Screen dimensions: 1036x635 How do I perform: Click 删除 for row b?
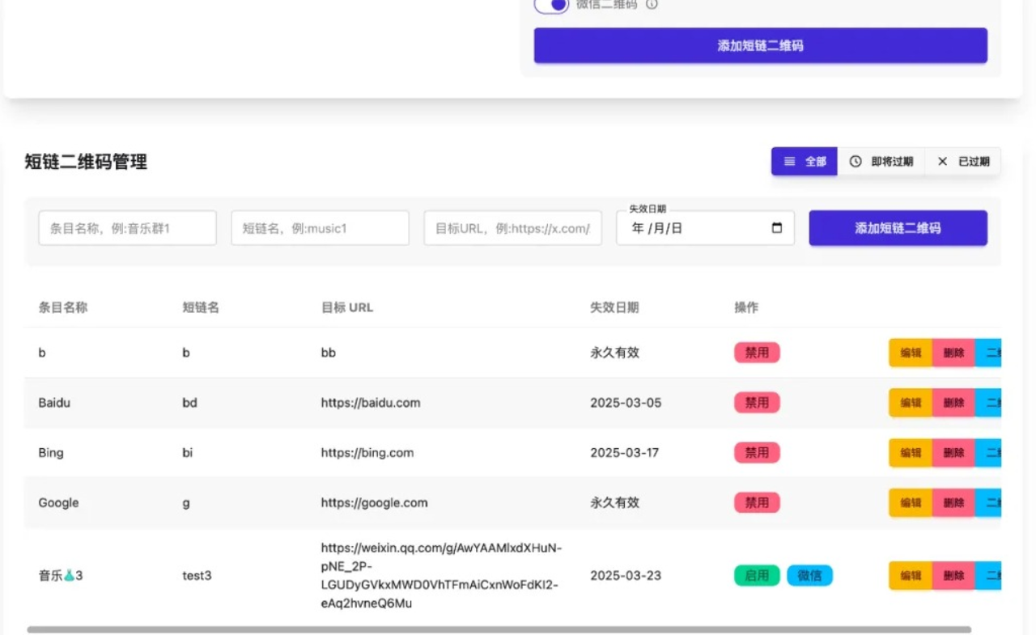[x=953, y=353]
